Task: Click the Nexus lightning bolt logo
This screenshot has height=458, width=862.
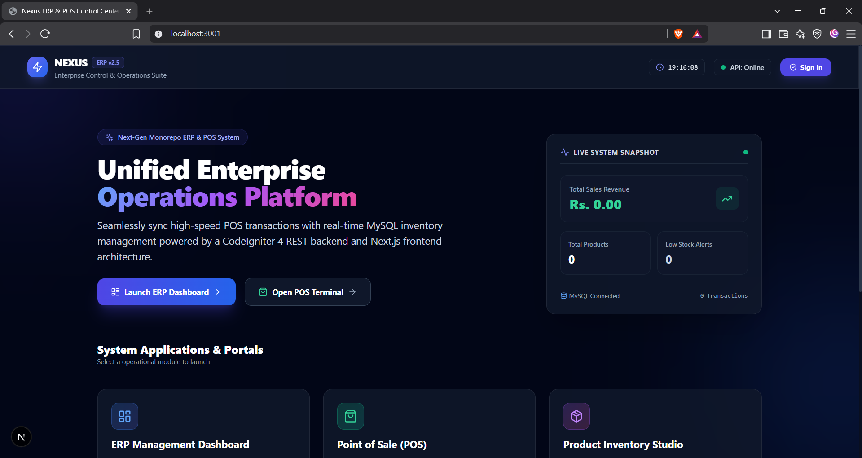Action: coord(37,67)
